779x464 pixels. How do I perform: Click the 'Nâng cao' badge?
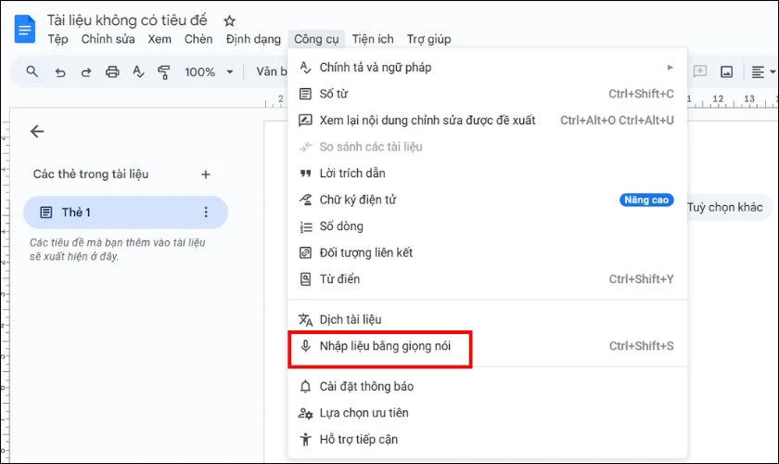click(x=646, y=200)
